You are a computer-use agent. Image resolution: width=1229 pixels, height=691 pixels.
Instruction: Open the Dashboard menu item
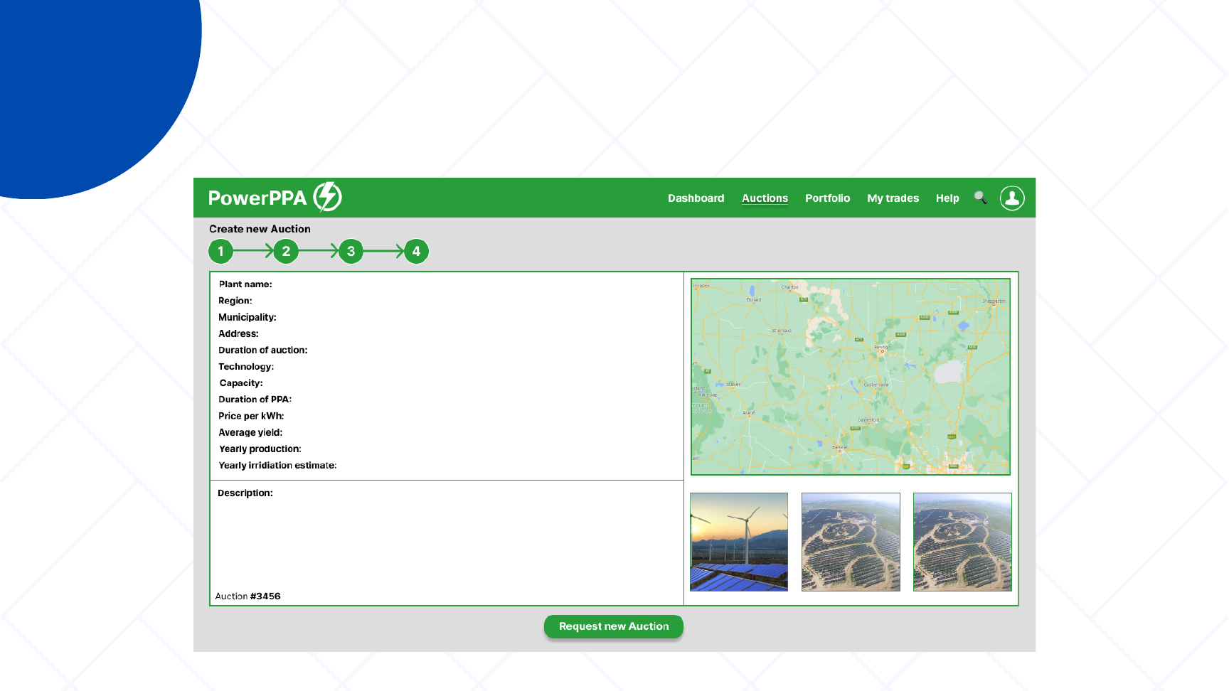tap(696, 198)
